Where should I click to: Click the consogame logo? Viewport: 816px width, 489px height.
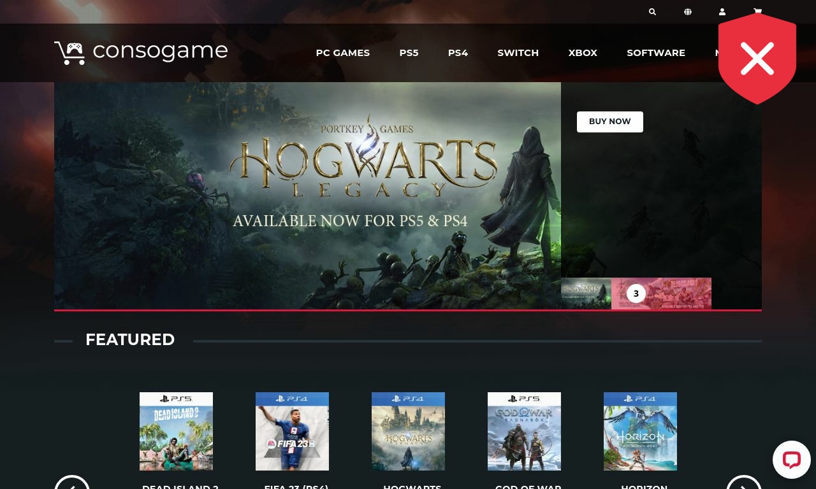pos(141,52)
